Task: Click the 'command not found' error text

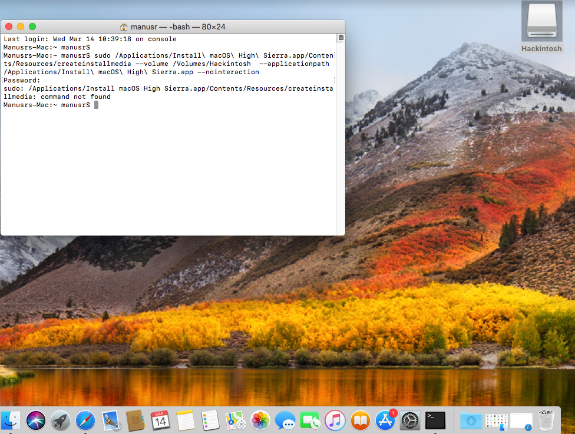Action: pyautogui.click(x=75, y=97)
